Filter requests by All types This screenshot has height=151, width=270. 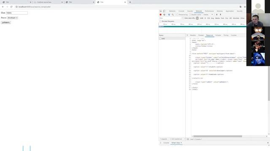coord(197,18)
